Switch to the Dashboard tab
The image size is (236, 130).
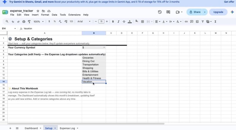31,128
